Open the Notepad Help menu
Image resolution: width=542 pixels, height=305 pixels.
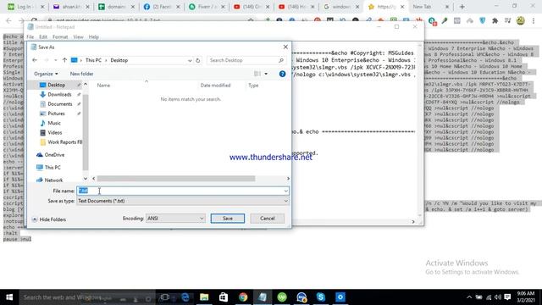[x=94, y=36]
